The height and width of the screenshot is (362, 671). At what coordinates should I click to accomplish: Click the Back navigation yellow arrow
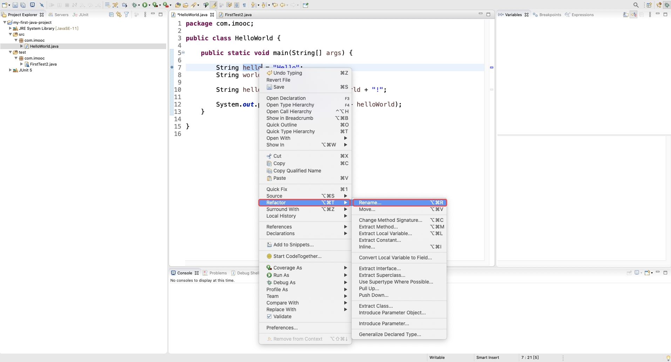(283, 5)
